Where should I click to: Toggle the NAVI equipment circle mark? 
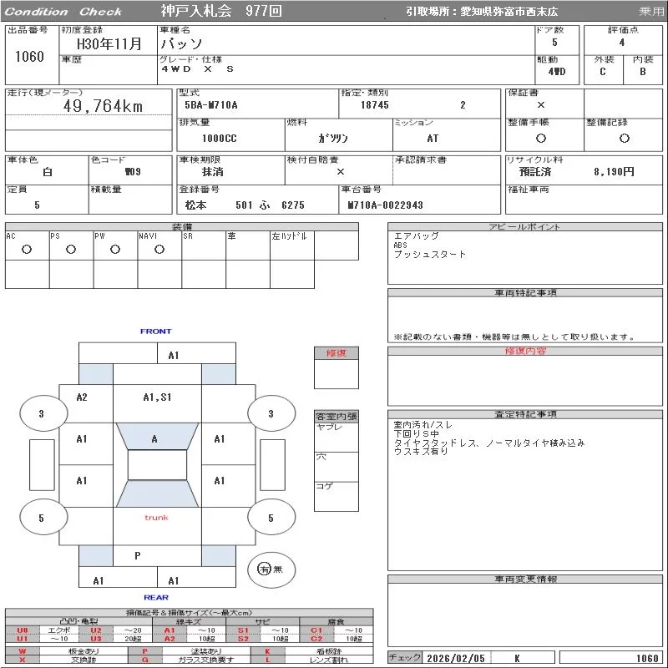pyautogui.click(x=159, y=249)
